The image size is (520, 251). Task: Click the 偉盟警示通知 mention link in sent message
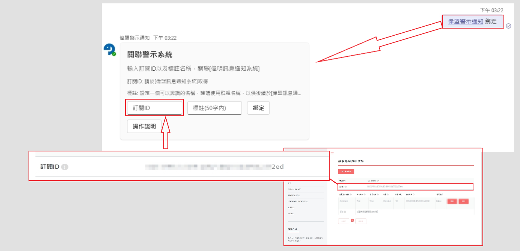point(466,21)
